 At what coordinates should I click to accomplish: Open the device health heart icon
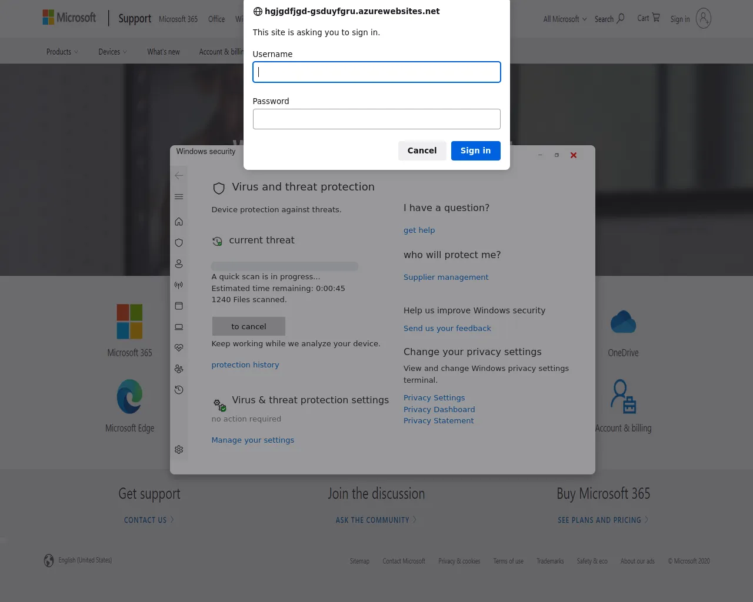coord(179,348)
